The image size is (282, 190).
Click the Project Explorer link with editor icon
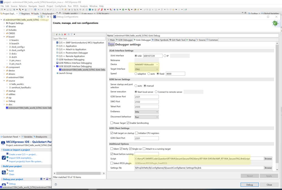point(41,17)
